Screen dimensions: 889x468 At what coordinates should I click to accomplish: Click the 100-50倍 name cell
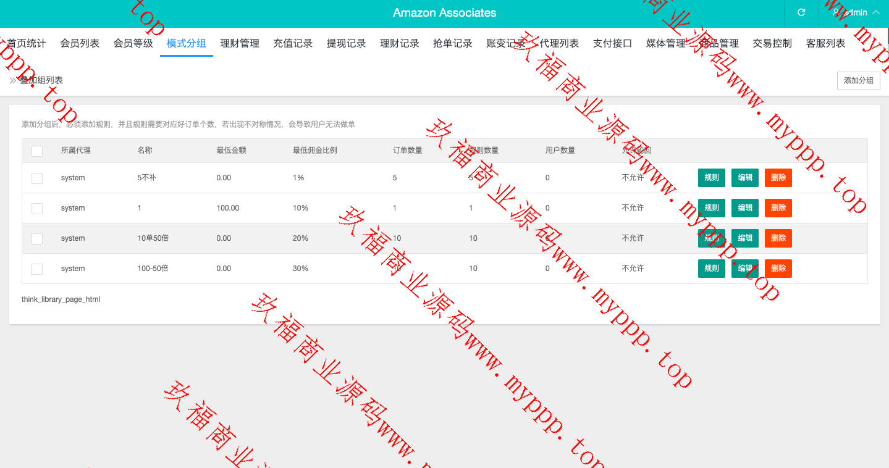(153, 269)
